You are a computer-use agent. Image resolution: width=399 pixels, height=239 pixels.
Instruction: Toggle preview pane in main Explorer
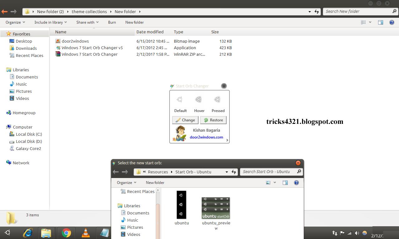click(x=381, y=22)
